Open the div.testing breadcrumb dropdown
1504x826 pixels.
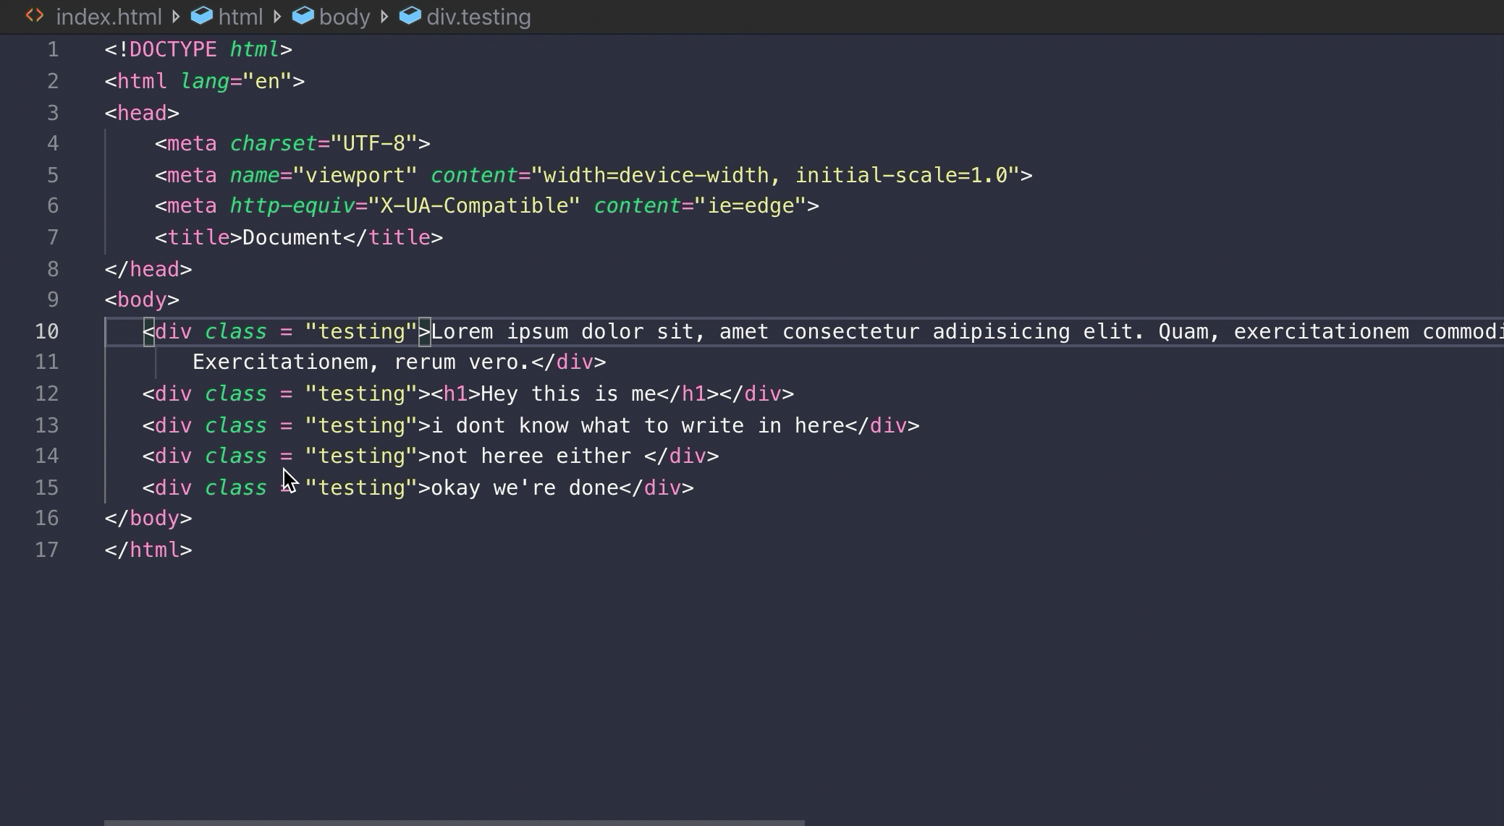[478, 17]
